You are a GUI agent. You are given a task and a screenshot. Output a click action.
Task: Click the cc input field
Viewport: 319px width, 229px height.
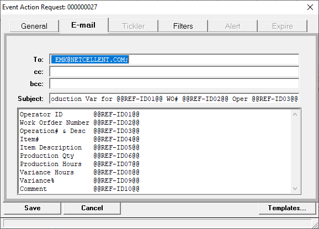pos(174,72)
